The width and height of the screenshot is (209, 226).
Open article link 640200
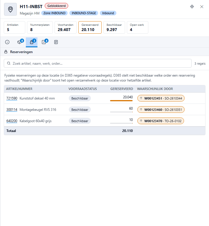point(12,121)
